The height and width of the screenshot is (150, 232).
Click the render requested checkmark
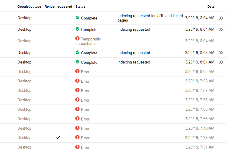[58, 137]
